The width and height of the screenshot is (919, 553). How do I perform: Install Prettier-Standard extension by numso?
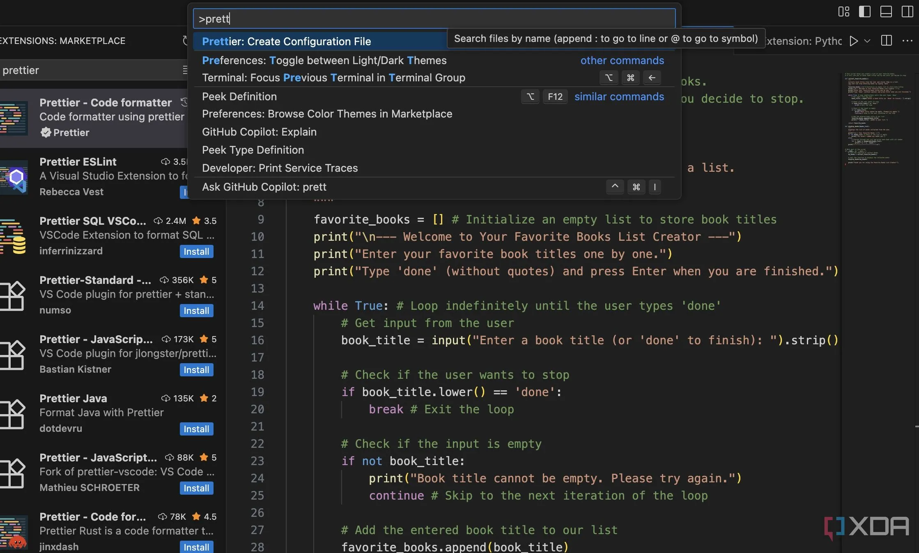[196, 311]
